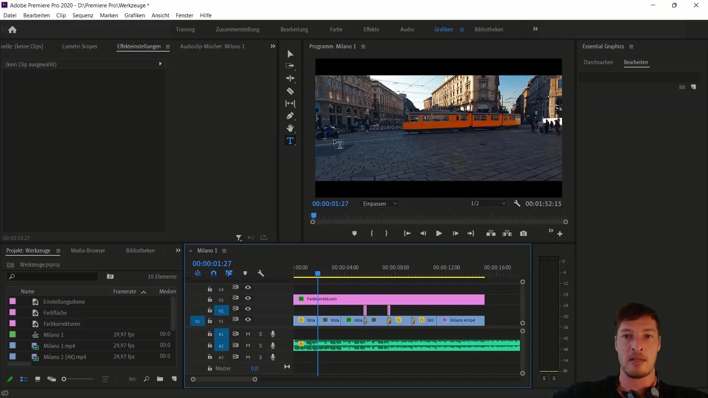Viewport: 708px width, 398px height.
Task: Select the Farbkorrekturen clip on V3
Action: coord(389,299)
